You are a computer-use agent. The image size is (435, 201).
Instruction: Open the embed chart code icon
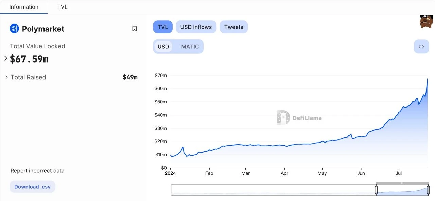421,46
